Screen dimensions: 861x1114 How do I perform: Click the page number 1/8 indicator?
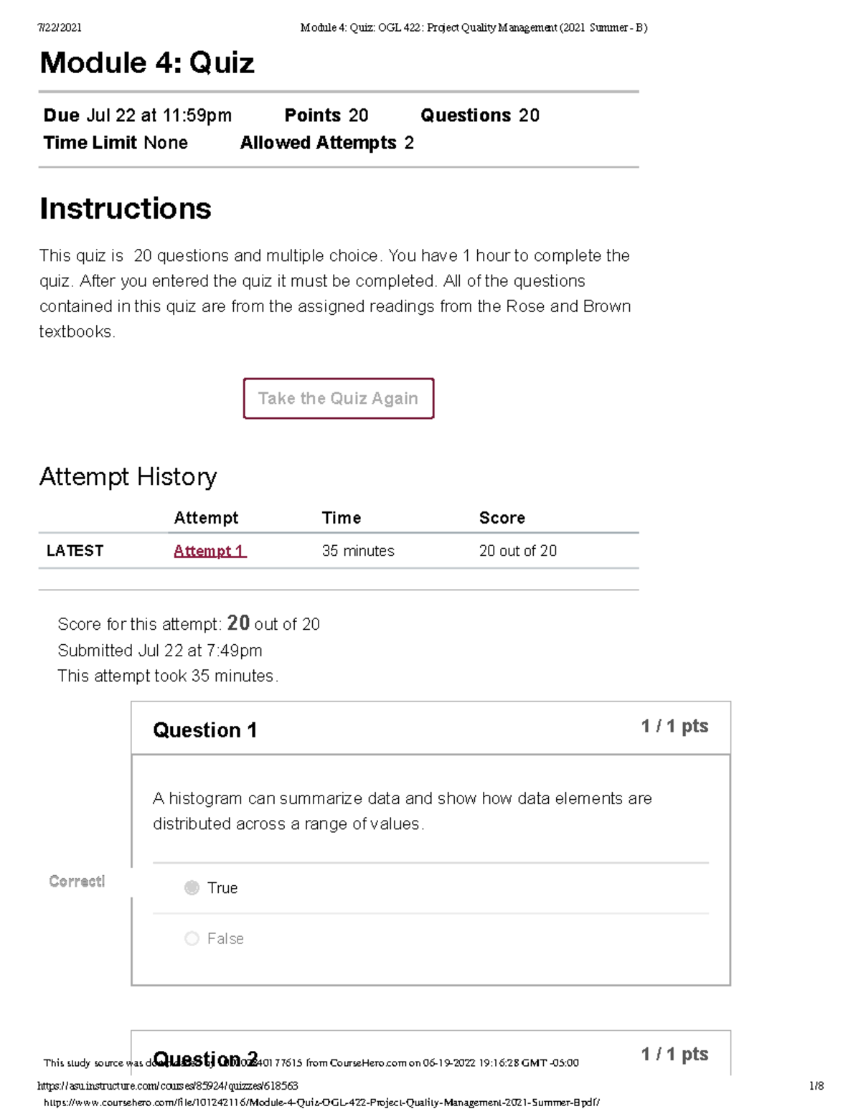(x=816, y=1086)
